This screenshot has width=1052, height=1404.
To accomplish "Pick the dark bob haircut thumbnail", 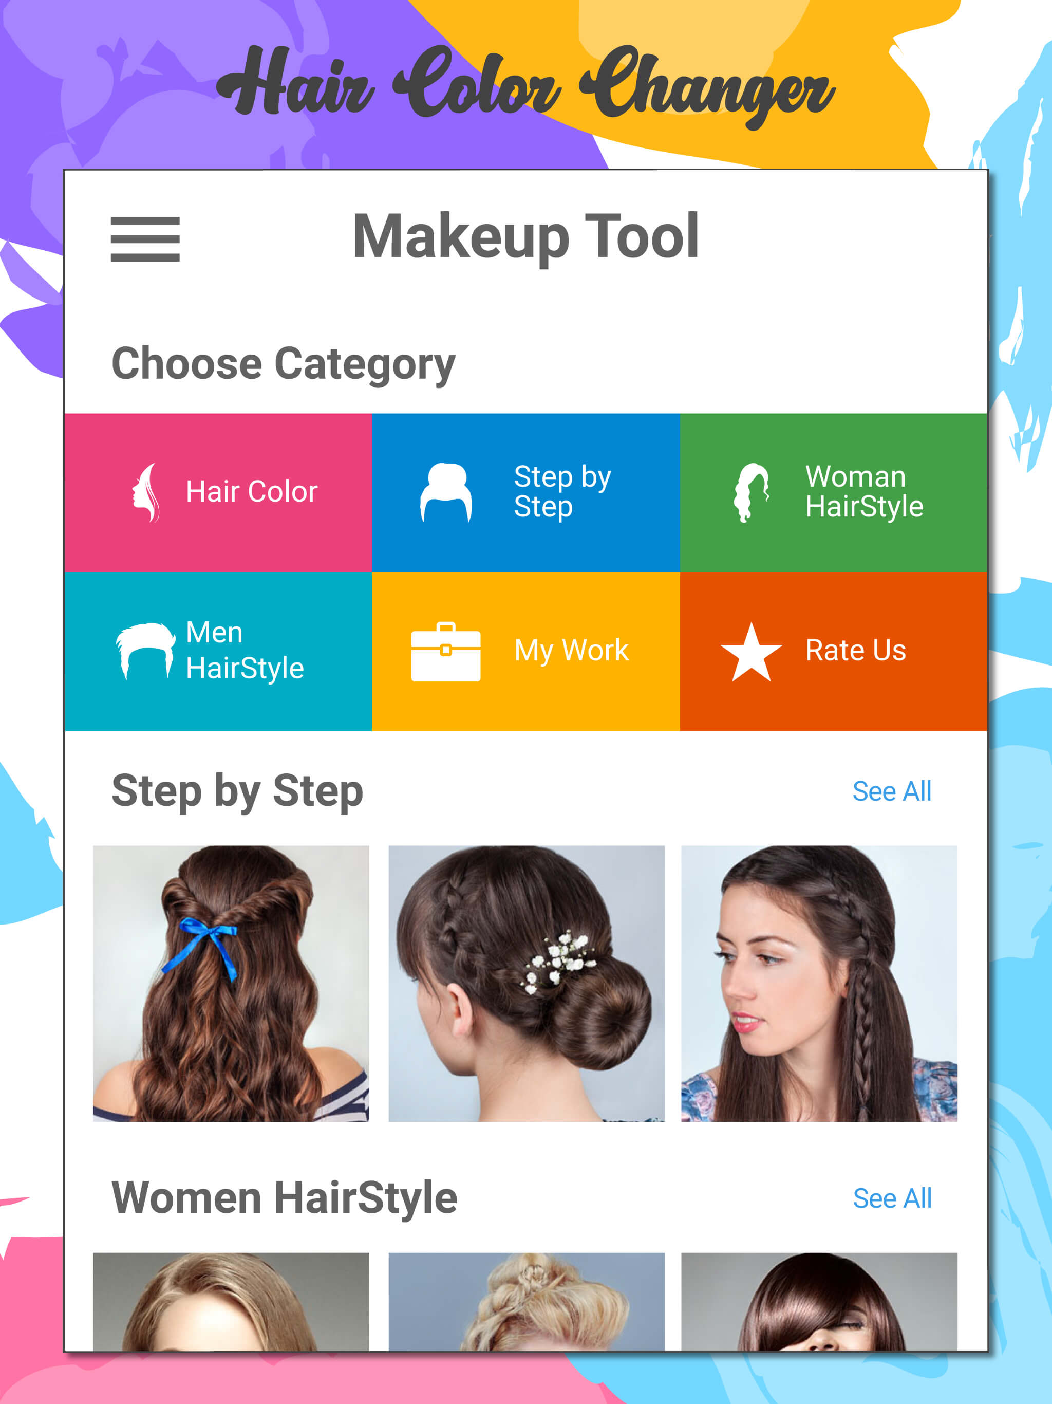I will point(819,1301).
